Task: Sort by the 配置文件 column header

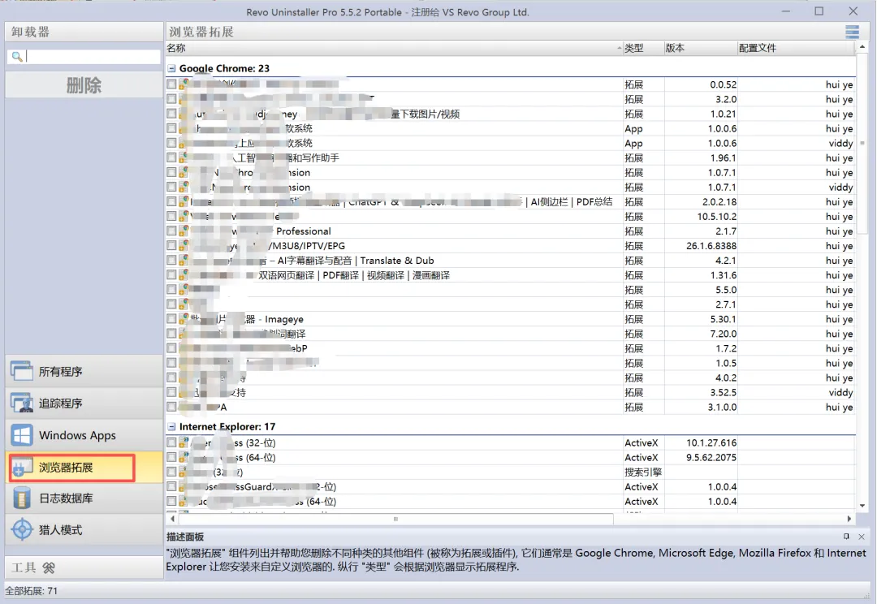Action: [796, 48]
